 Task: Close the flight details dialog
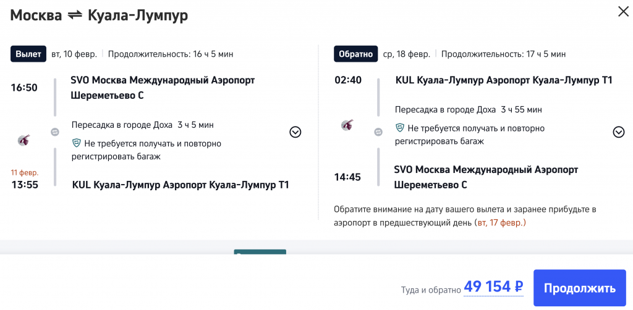click(622, 10)
